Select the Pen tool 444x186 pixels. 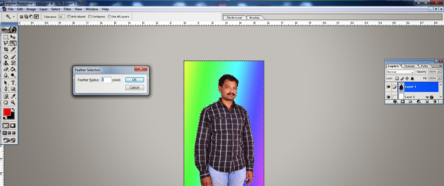6,89
